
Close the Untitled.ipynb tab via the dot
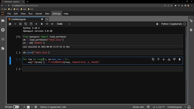pyautogui.click(x=42, y=19)
